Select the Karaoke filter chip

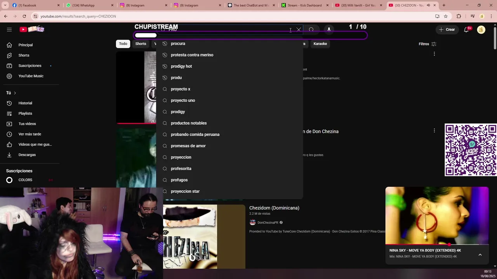pos(320,44)
